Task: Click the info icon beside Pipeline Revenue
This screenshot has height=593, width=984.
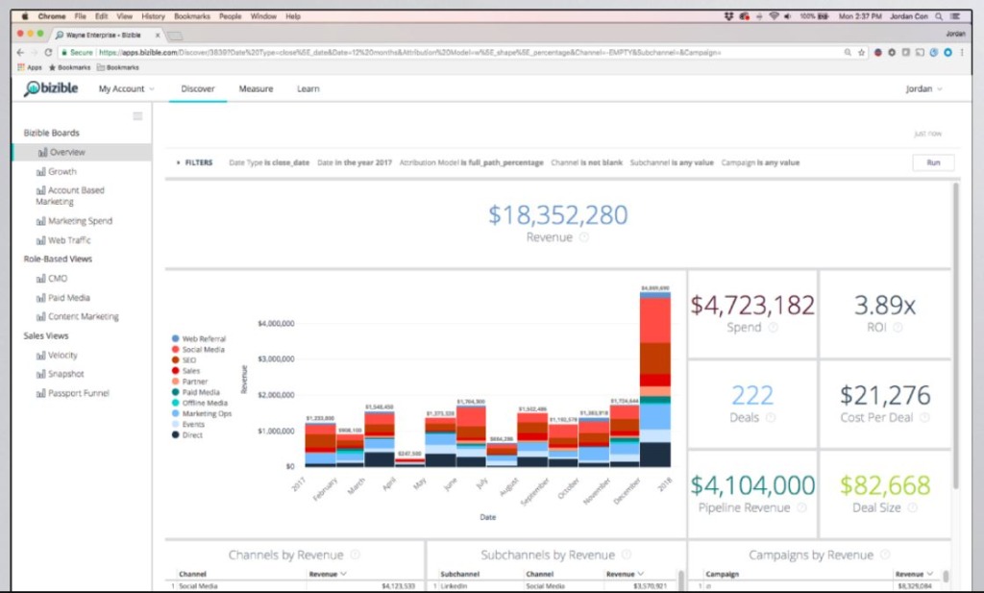Action: pyautogui.click(x=801, y=507)
